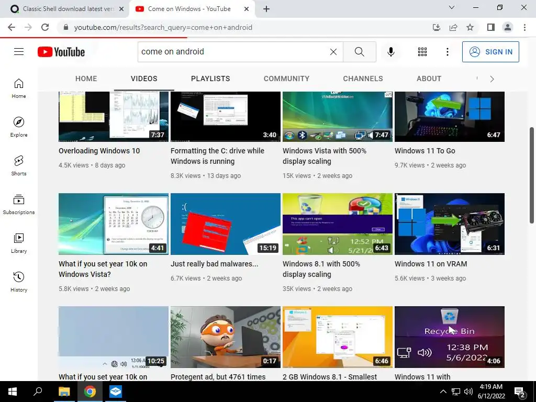Click the 0:17 Protegent ad thumbnail
The height and width of the screenshot is (402, 536).
point(226,337)
